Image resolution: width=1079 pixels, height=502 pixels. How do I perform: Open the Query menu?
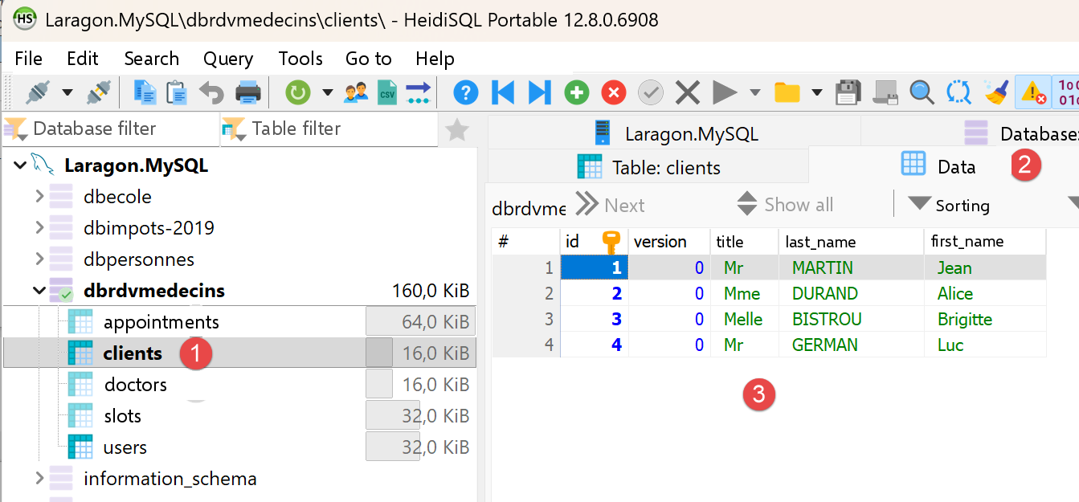pos(228,59)
